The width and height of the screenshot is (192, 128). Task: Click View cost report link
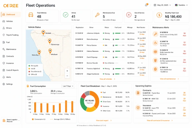pos(104,120)
